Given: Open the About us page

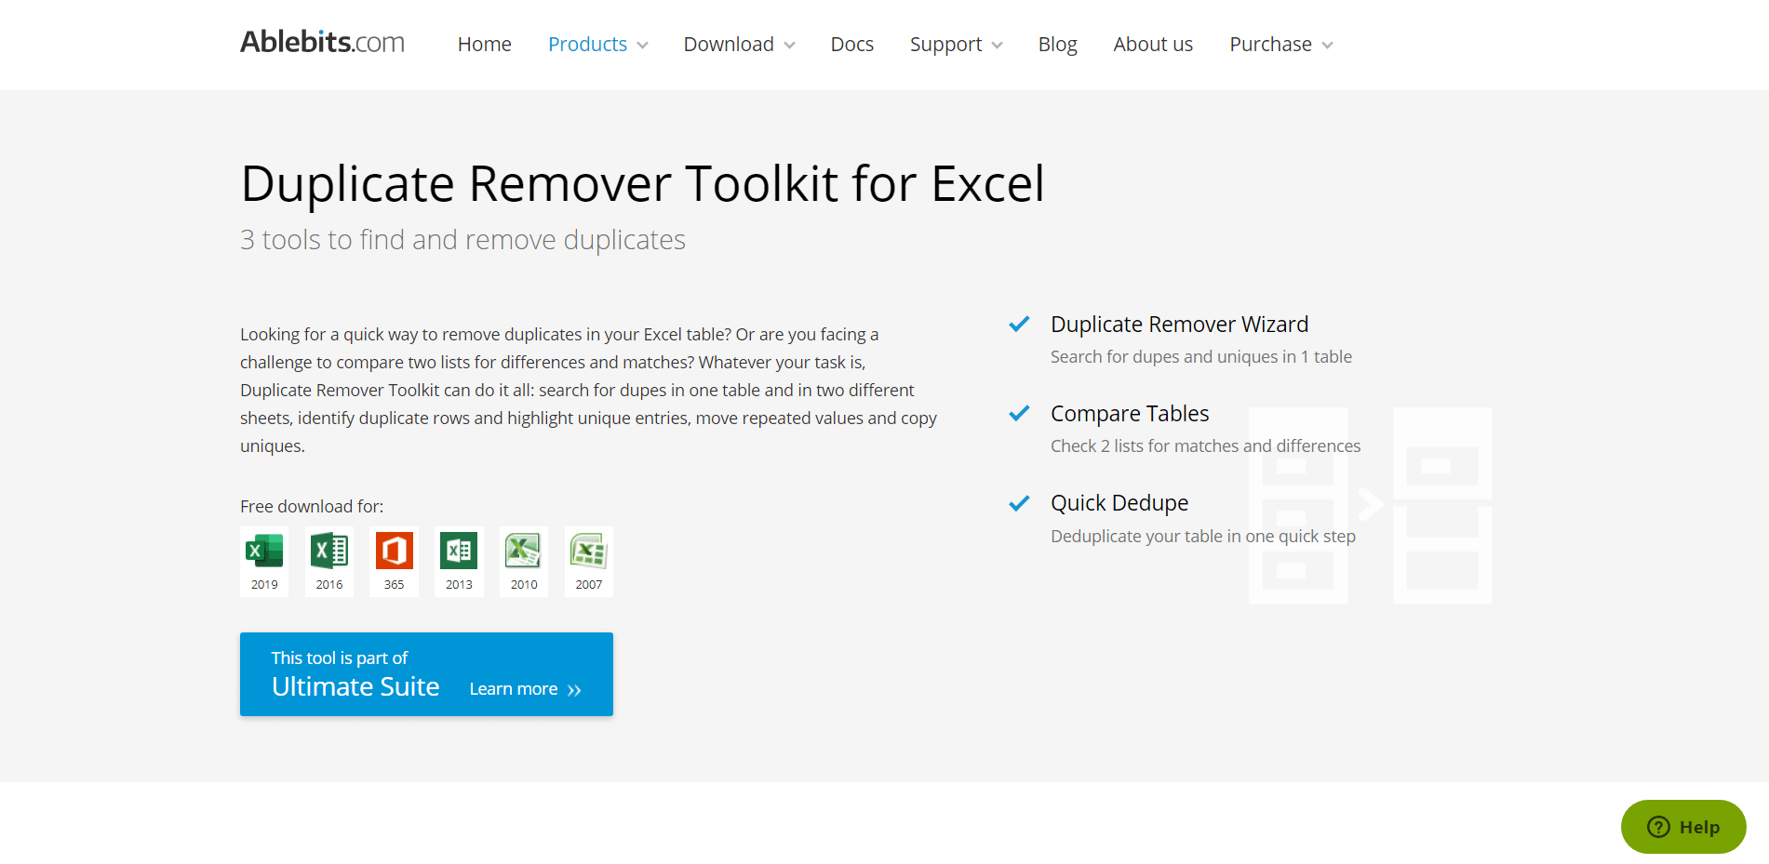Looking at the screenshot, I should 1152,44.
